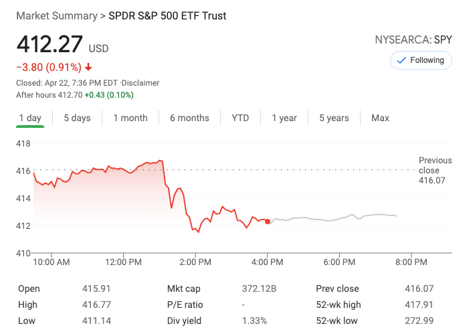Click the Market Summary breadcrumb
Viewport: 471px width, 334px height.
(56, 15)
